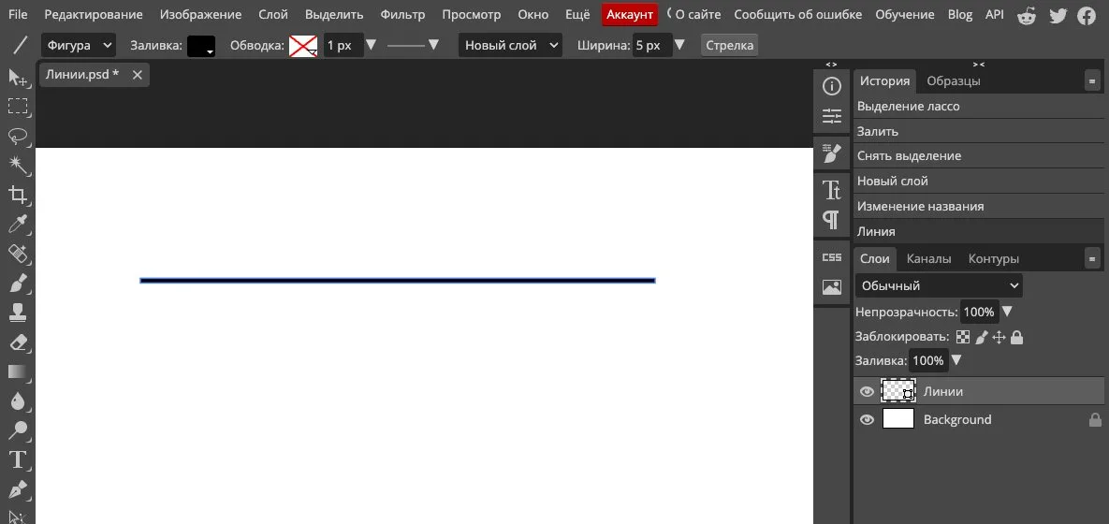Select the Gradient tool
Image resolution: width=1109 pixels, height=524 pixels.
coord(17,372)
